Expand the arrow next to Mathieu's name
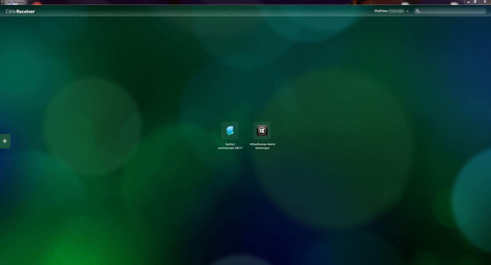The image size is (491, 265). (x=408, y=11)
